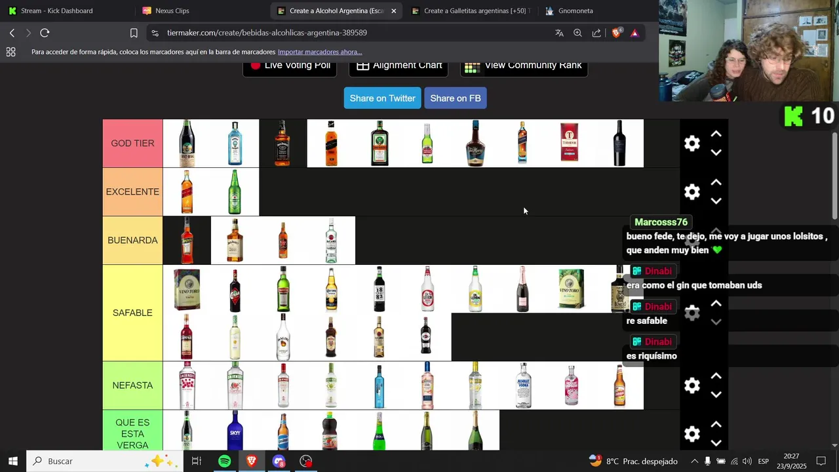This screenshot has width=839, height=472.
Task: Open GOD TIER row settings gear
Action: (692, 144)
